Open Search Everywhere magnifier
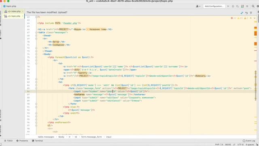Viewport: 259px width, 146px height. coord(253,6)
